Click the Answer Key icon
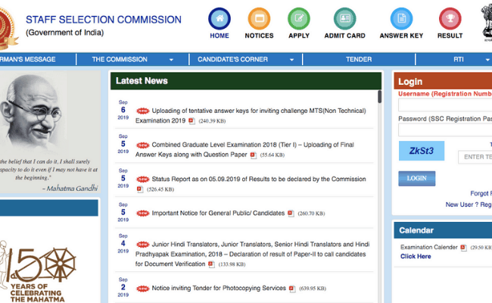 click(x=401, y=19)
